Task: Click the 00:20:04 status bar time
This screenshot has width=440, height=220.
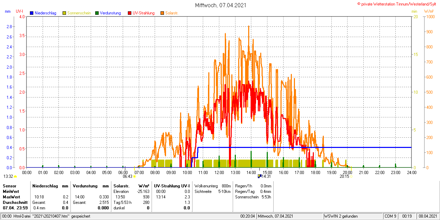Action: point(247,216)
